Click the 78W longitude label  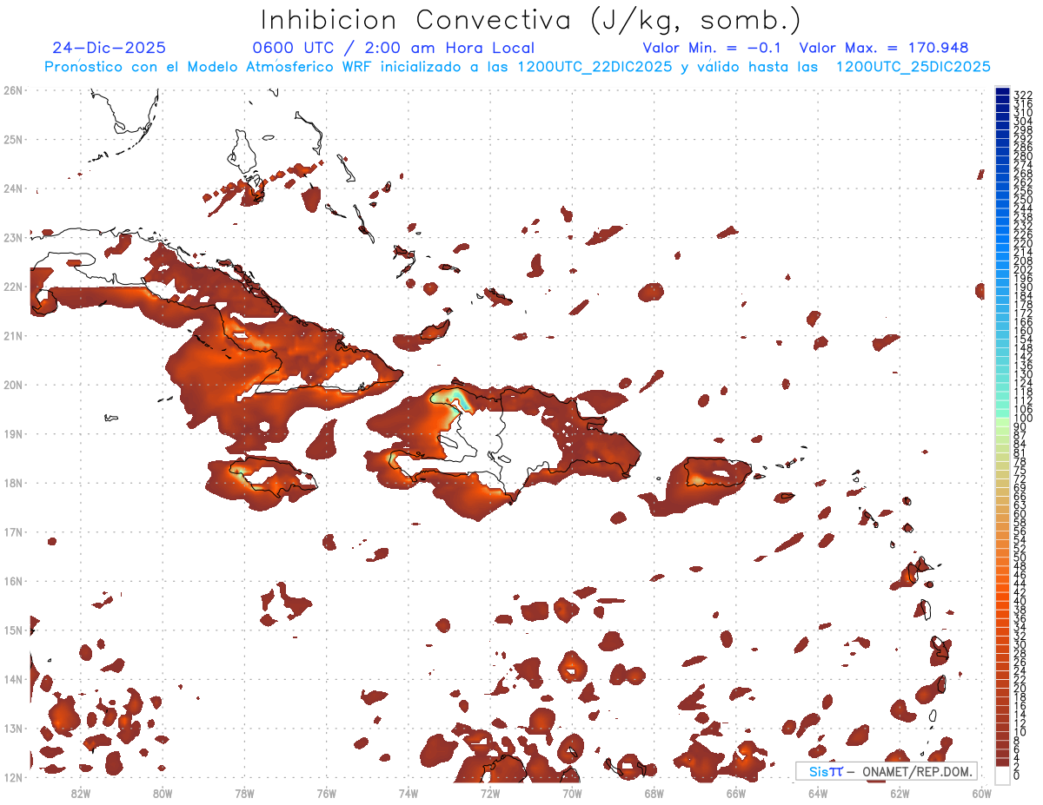coord(244,792)
